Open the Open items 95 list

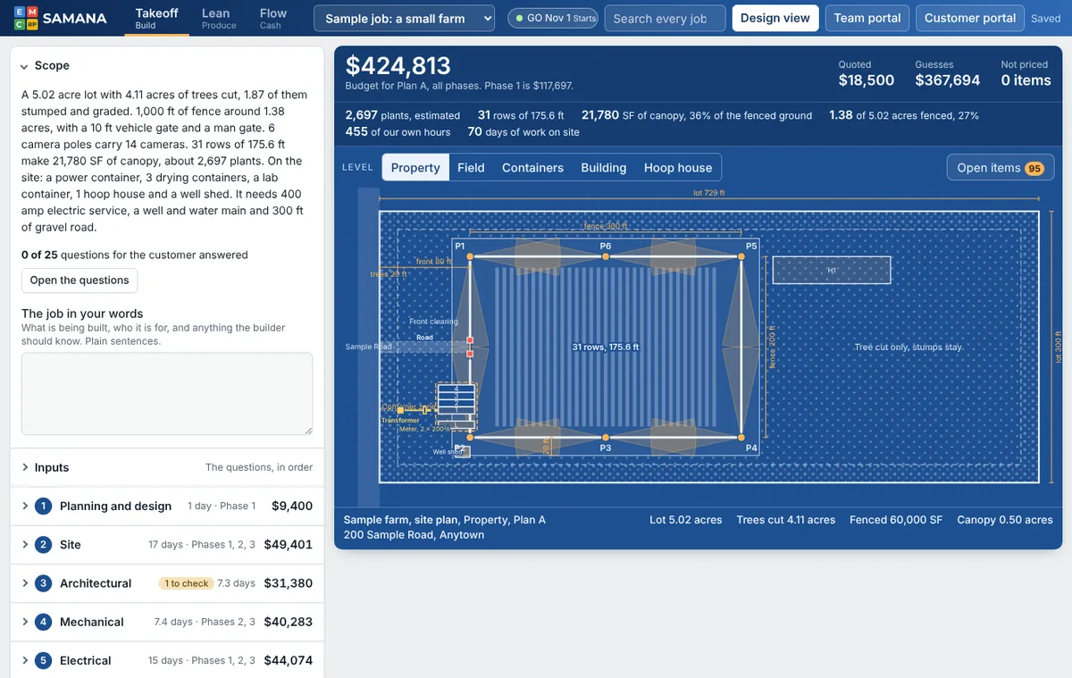[1001, 168]
